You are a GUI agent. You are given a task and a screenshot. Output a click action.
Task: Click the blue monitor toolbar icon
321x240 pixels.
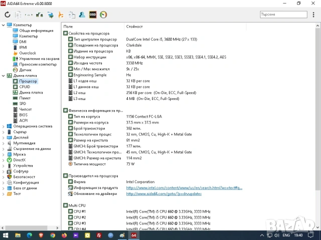coord(50,14)
